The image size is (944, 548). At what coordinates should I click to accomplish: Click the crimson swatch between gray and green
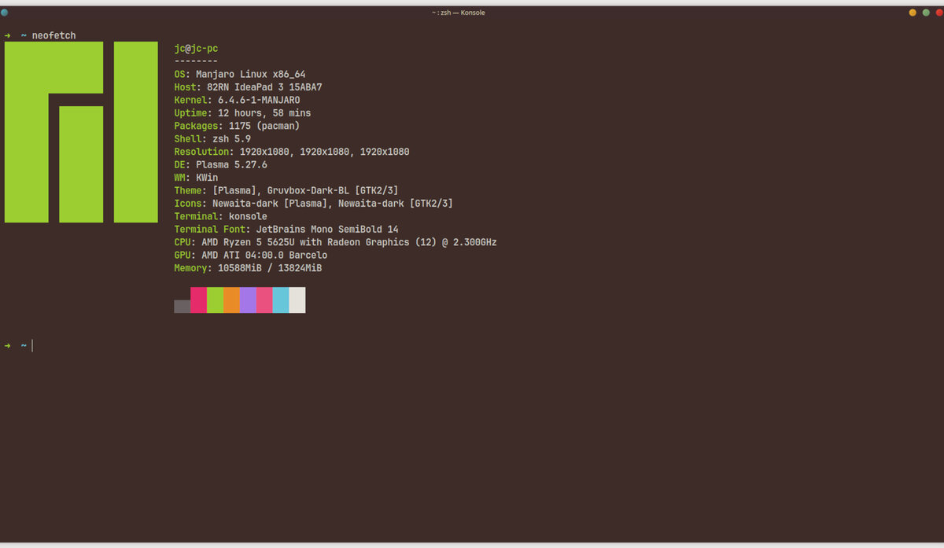(199, 300)
